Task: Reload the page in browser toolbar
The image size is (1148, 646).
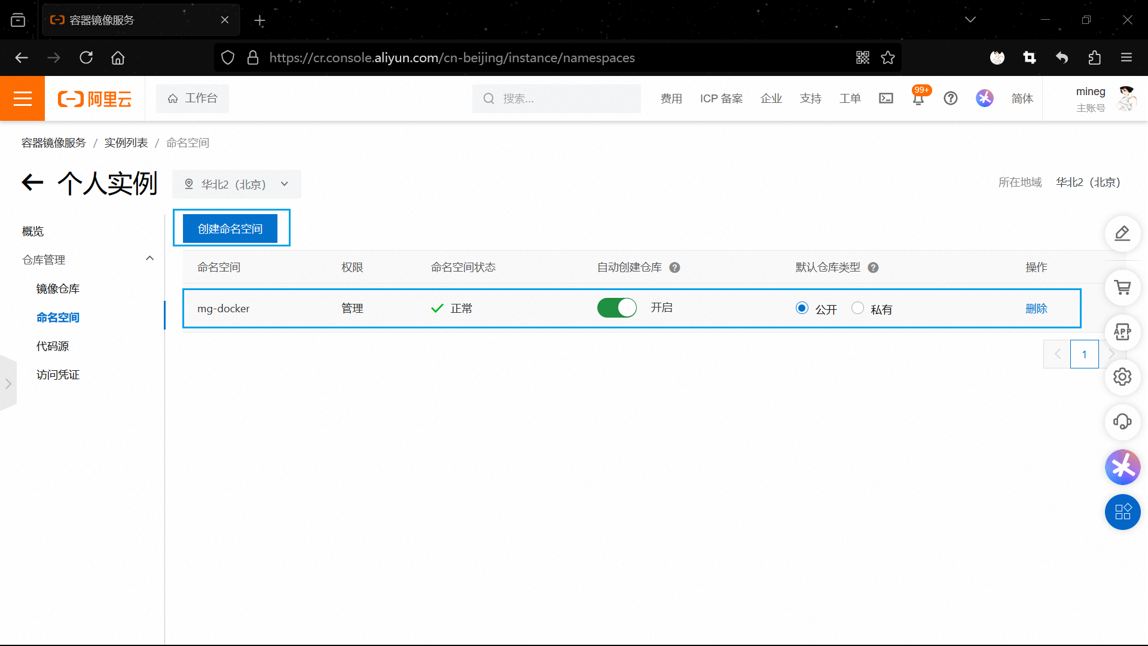Action: pos(86,57)
